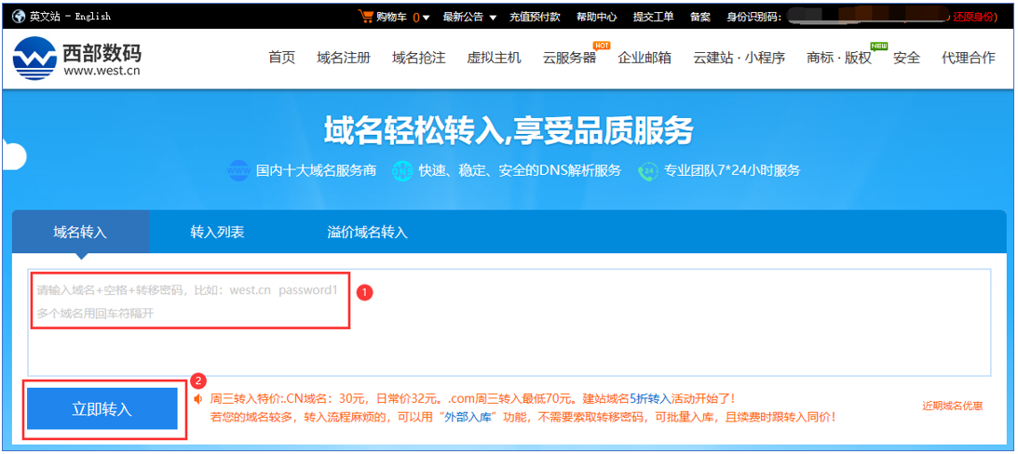The height and width of the screenshot is (454, 1018).
Task: Open the 域名注册 menu
Action: tap(344, 58)
